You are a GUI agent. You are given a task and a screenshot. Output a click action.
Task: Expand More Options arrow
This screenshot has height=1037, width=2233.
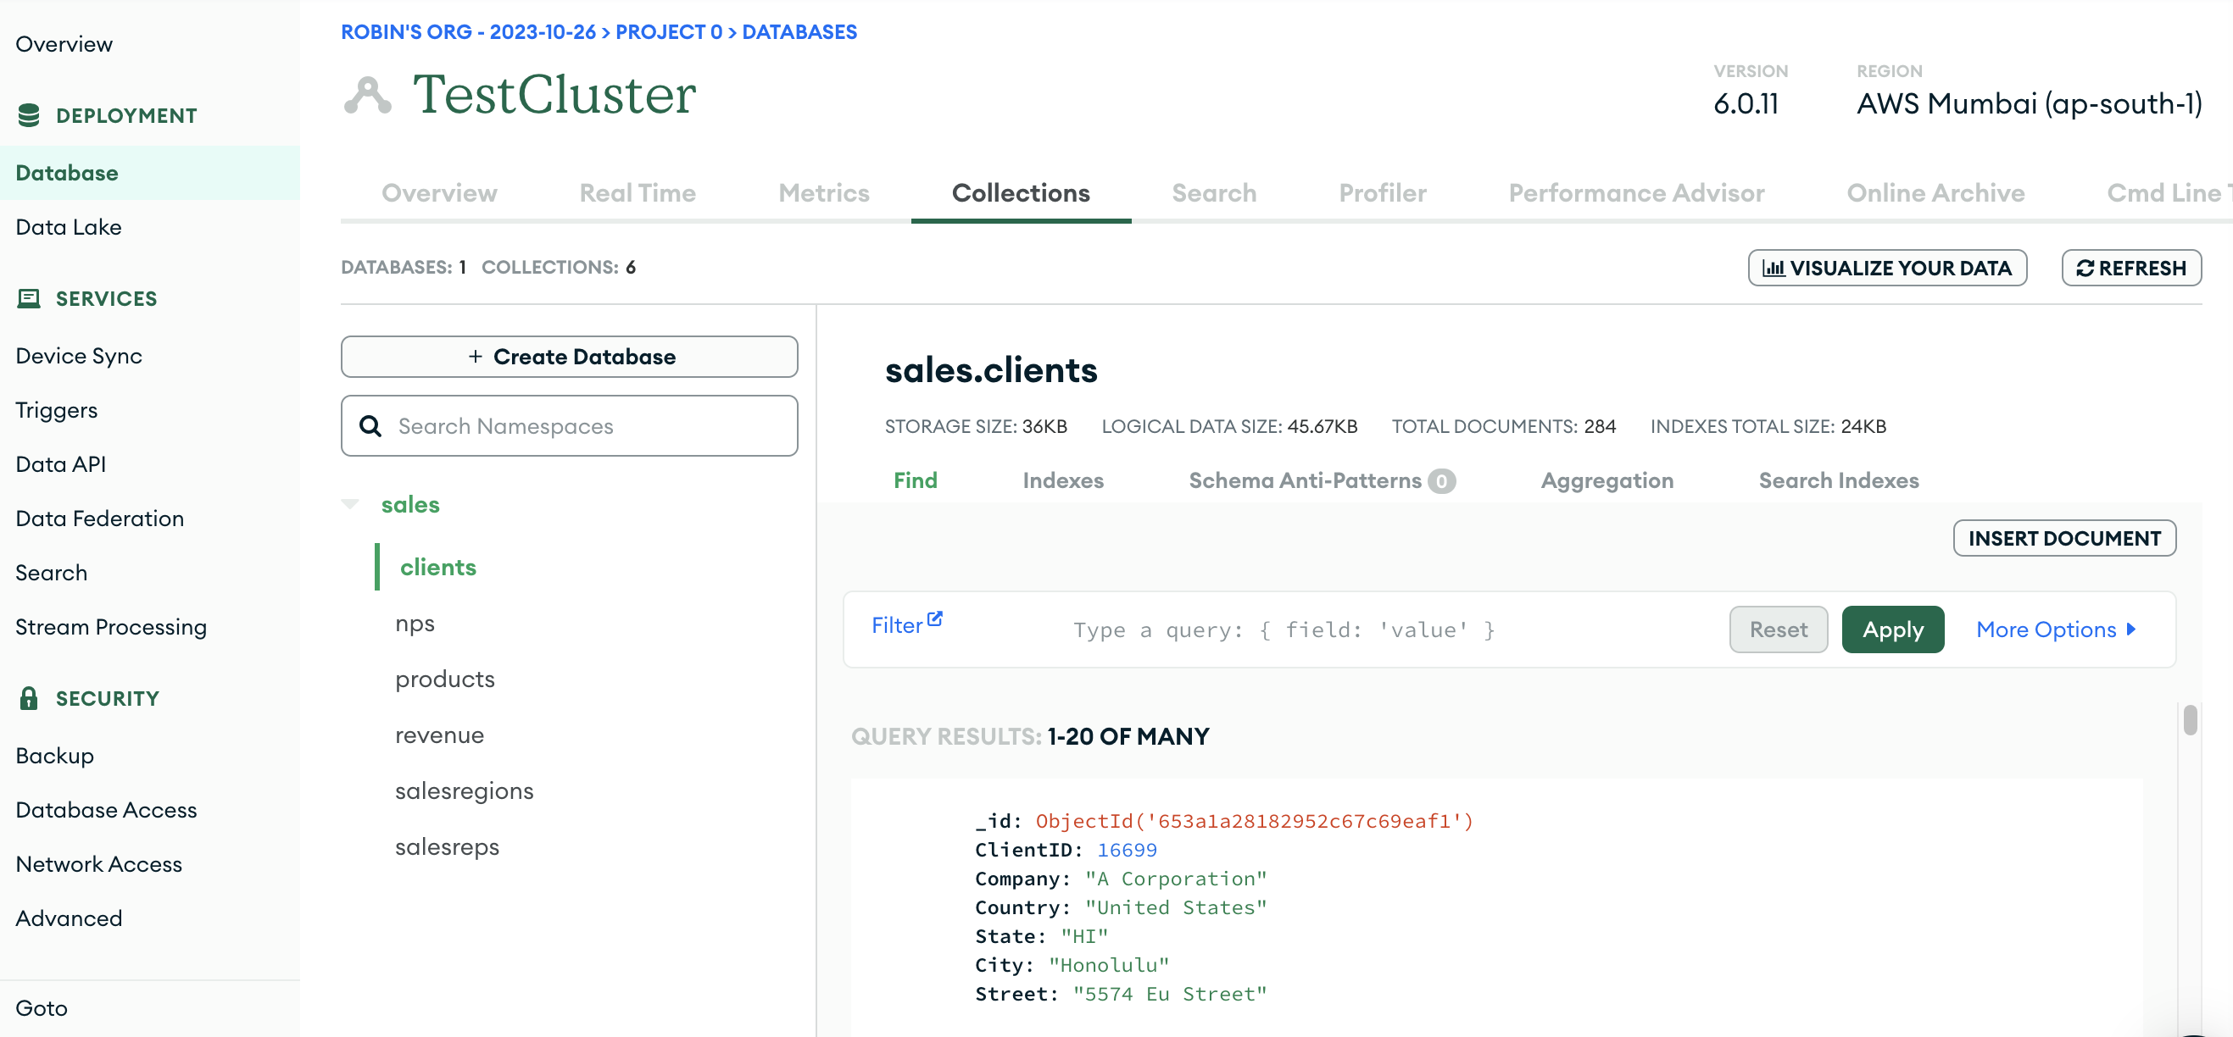(2131, 629)
